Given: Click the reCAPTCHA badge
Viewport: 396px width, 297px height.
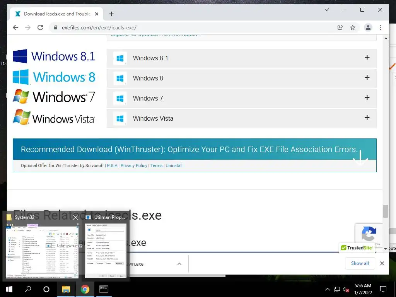Looking at the screenshot, I should pyautogui.click(x=369, y=234).
